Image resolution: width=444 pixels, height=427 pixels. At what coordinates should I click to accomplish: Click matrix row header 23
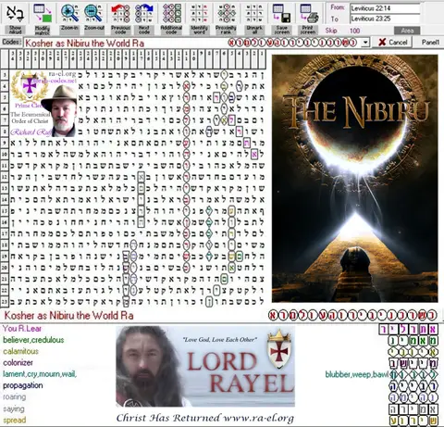tap(5, 301)
